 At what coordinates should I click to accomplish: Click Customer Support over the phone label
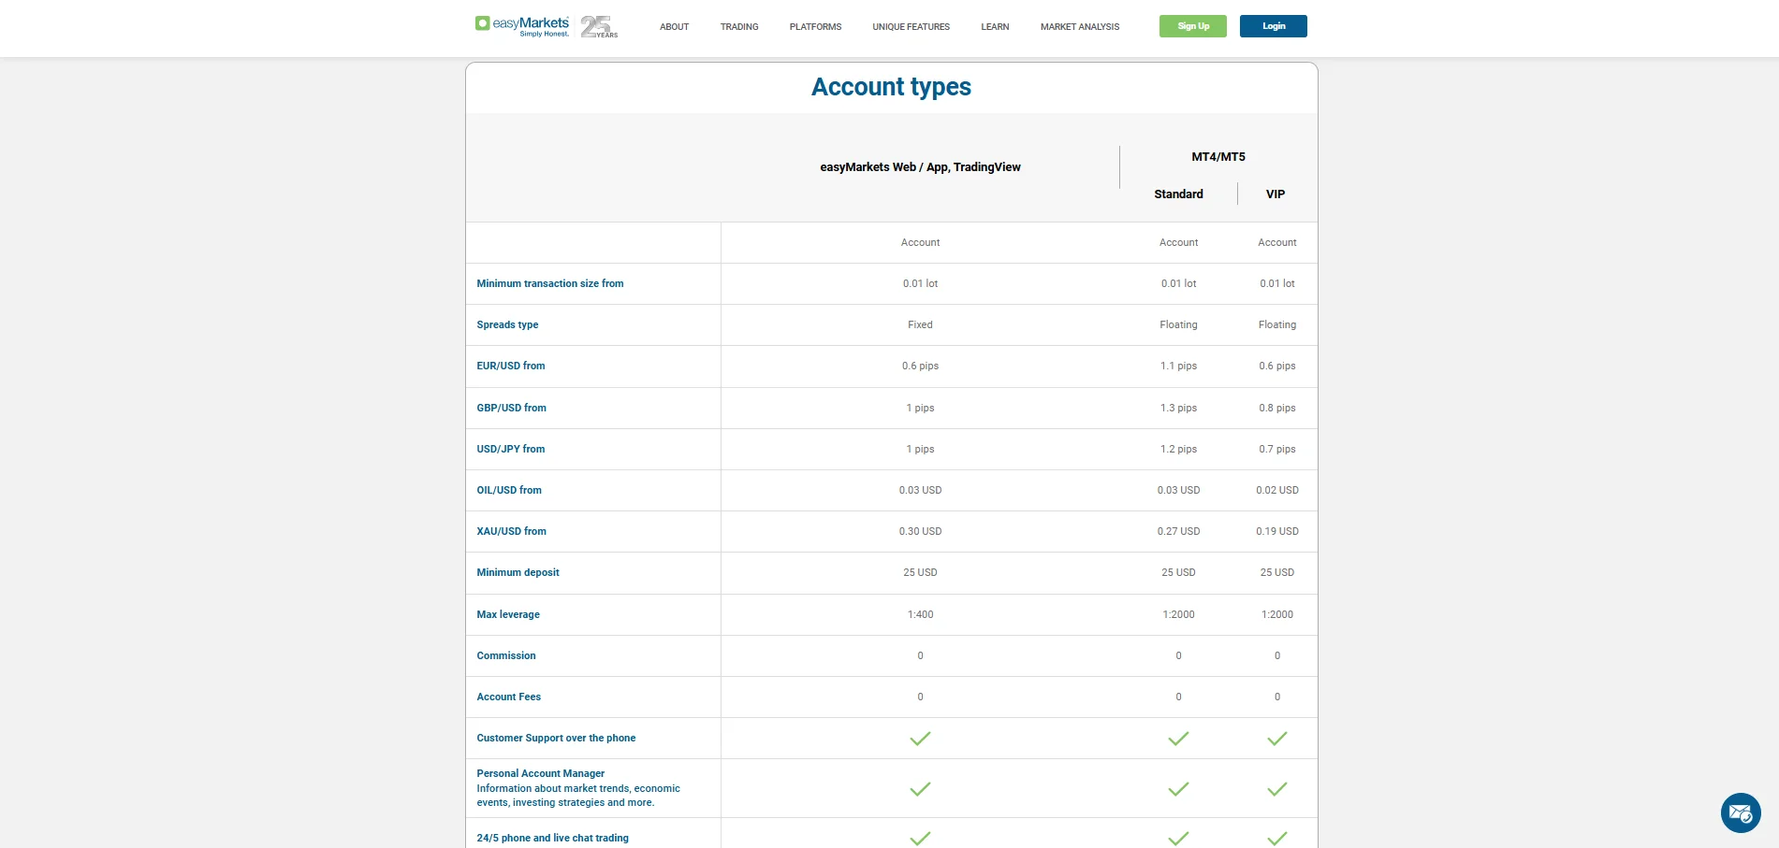pos(556,738)
